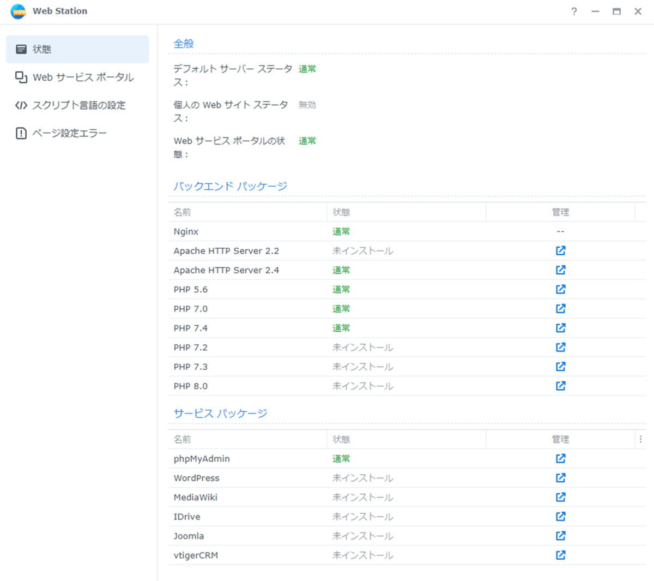Select the vtigerCRM row name
Screen dimensions: 654x581
coord(196,555)
